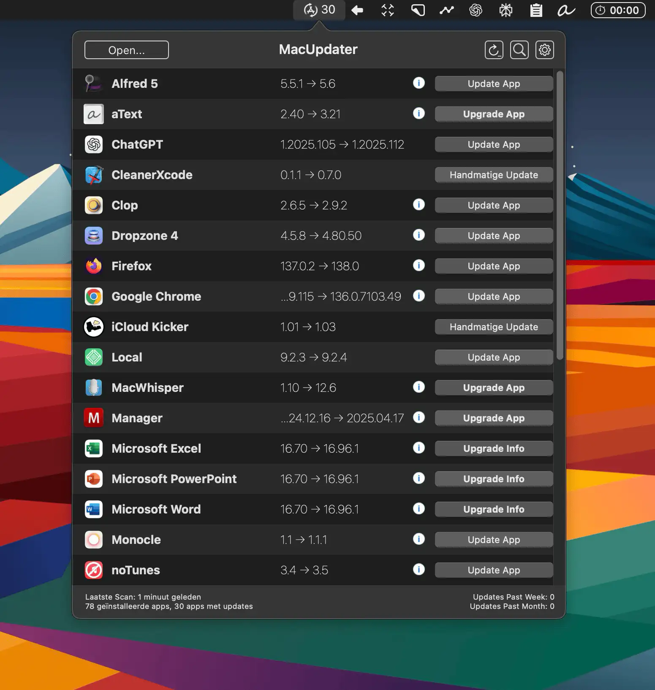Click the aText app icon in list
The image size is (655, 690).
point(94,114)
